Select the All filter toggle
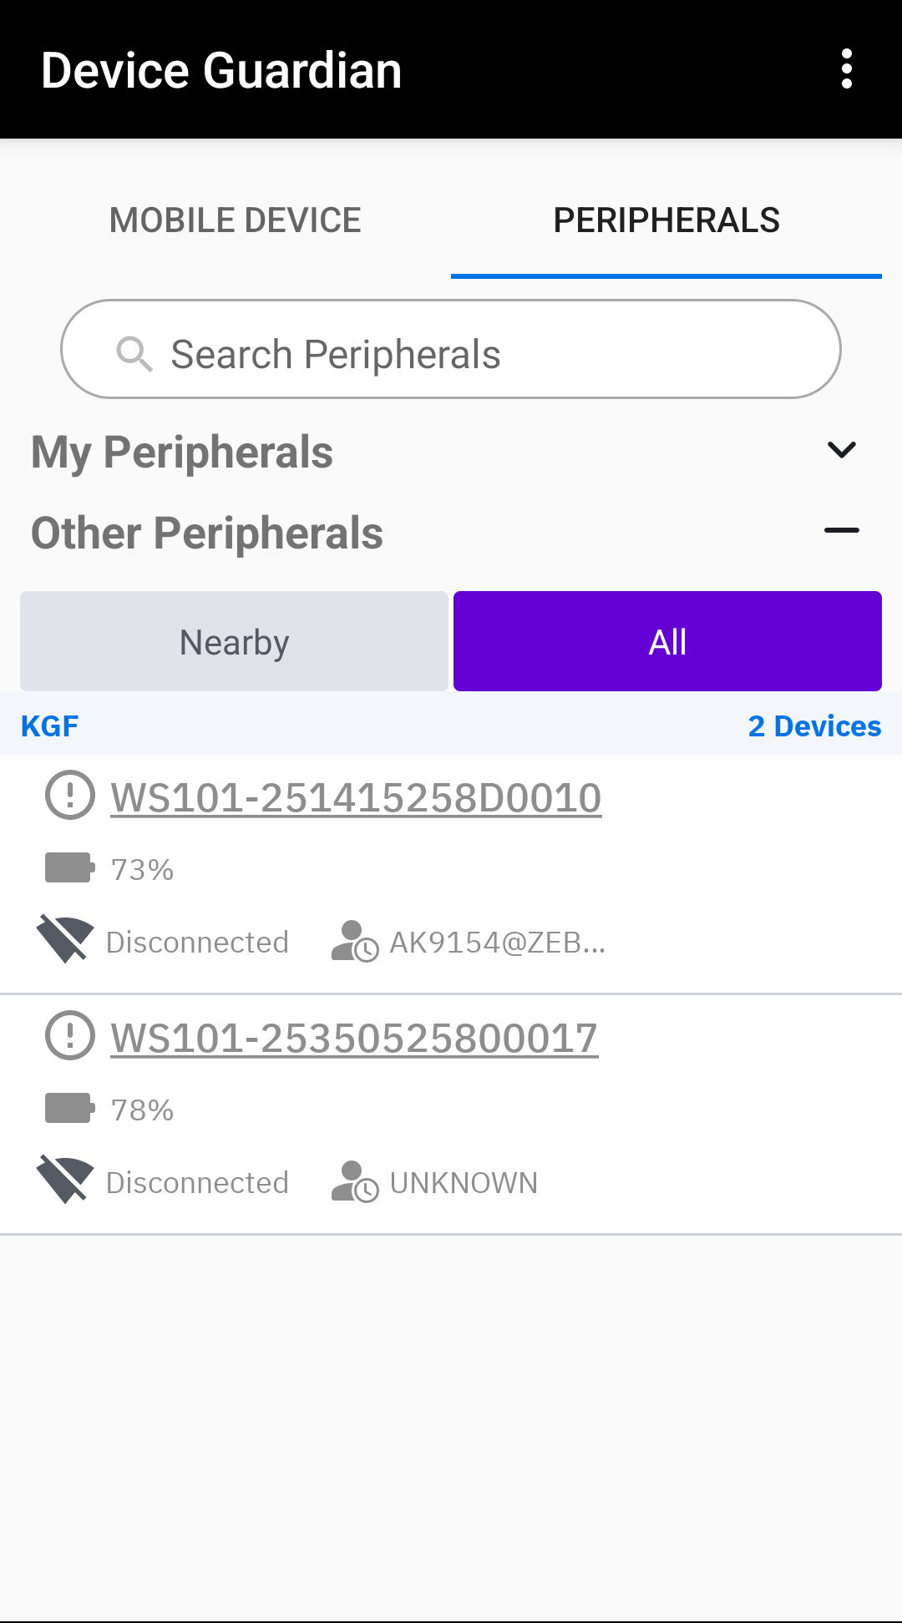This screenshot has height=1623, width=902. click(x=667, y=641)
